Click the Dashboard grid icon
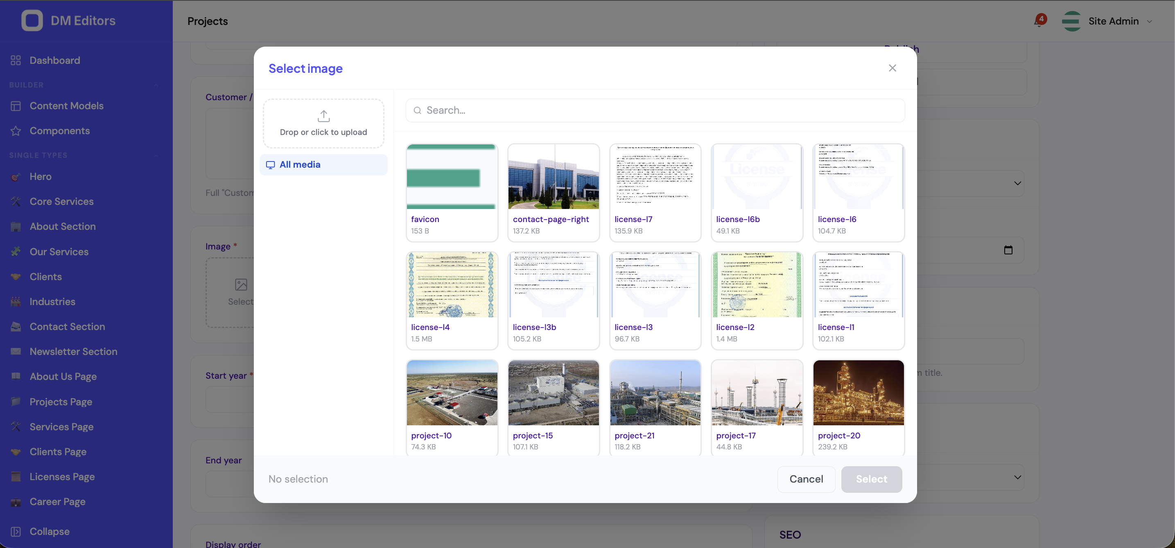 [x=16, y=60]
